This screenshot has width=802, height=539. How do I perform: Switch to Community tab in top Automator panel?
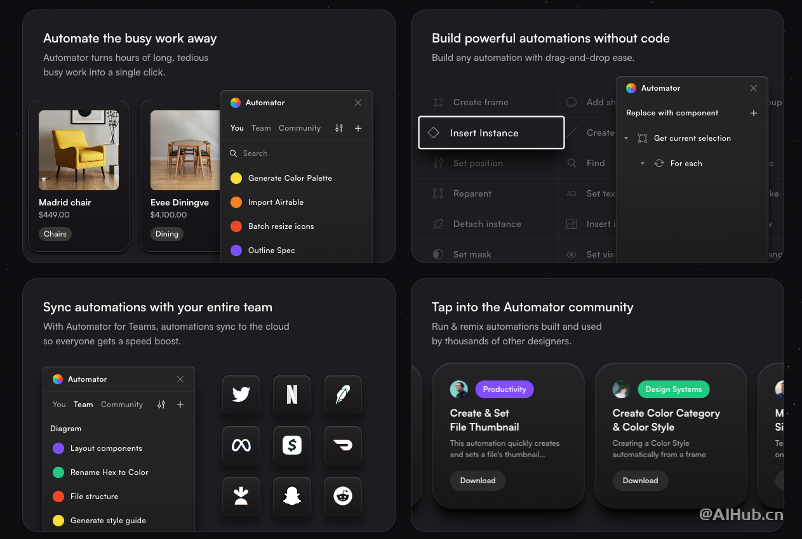(x=300, y=128)
